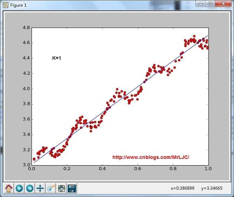The width and height of the screenshot is (234, 197).
Task: Save the figure with floppy icon
Action: 72,188
